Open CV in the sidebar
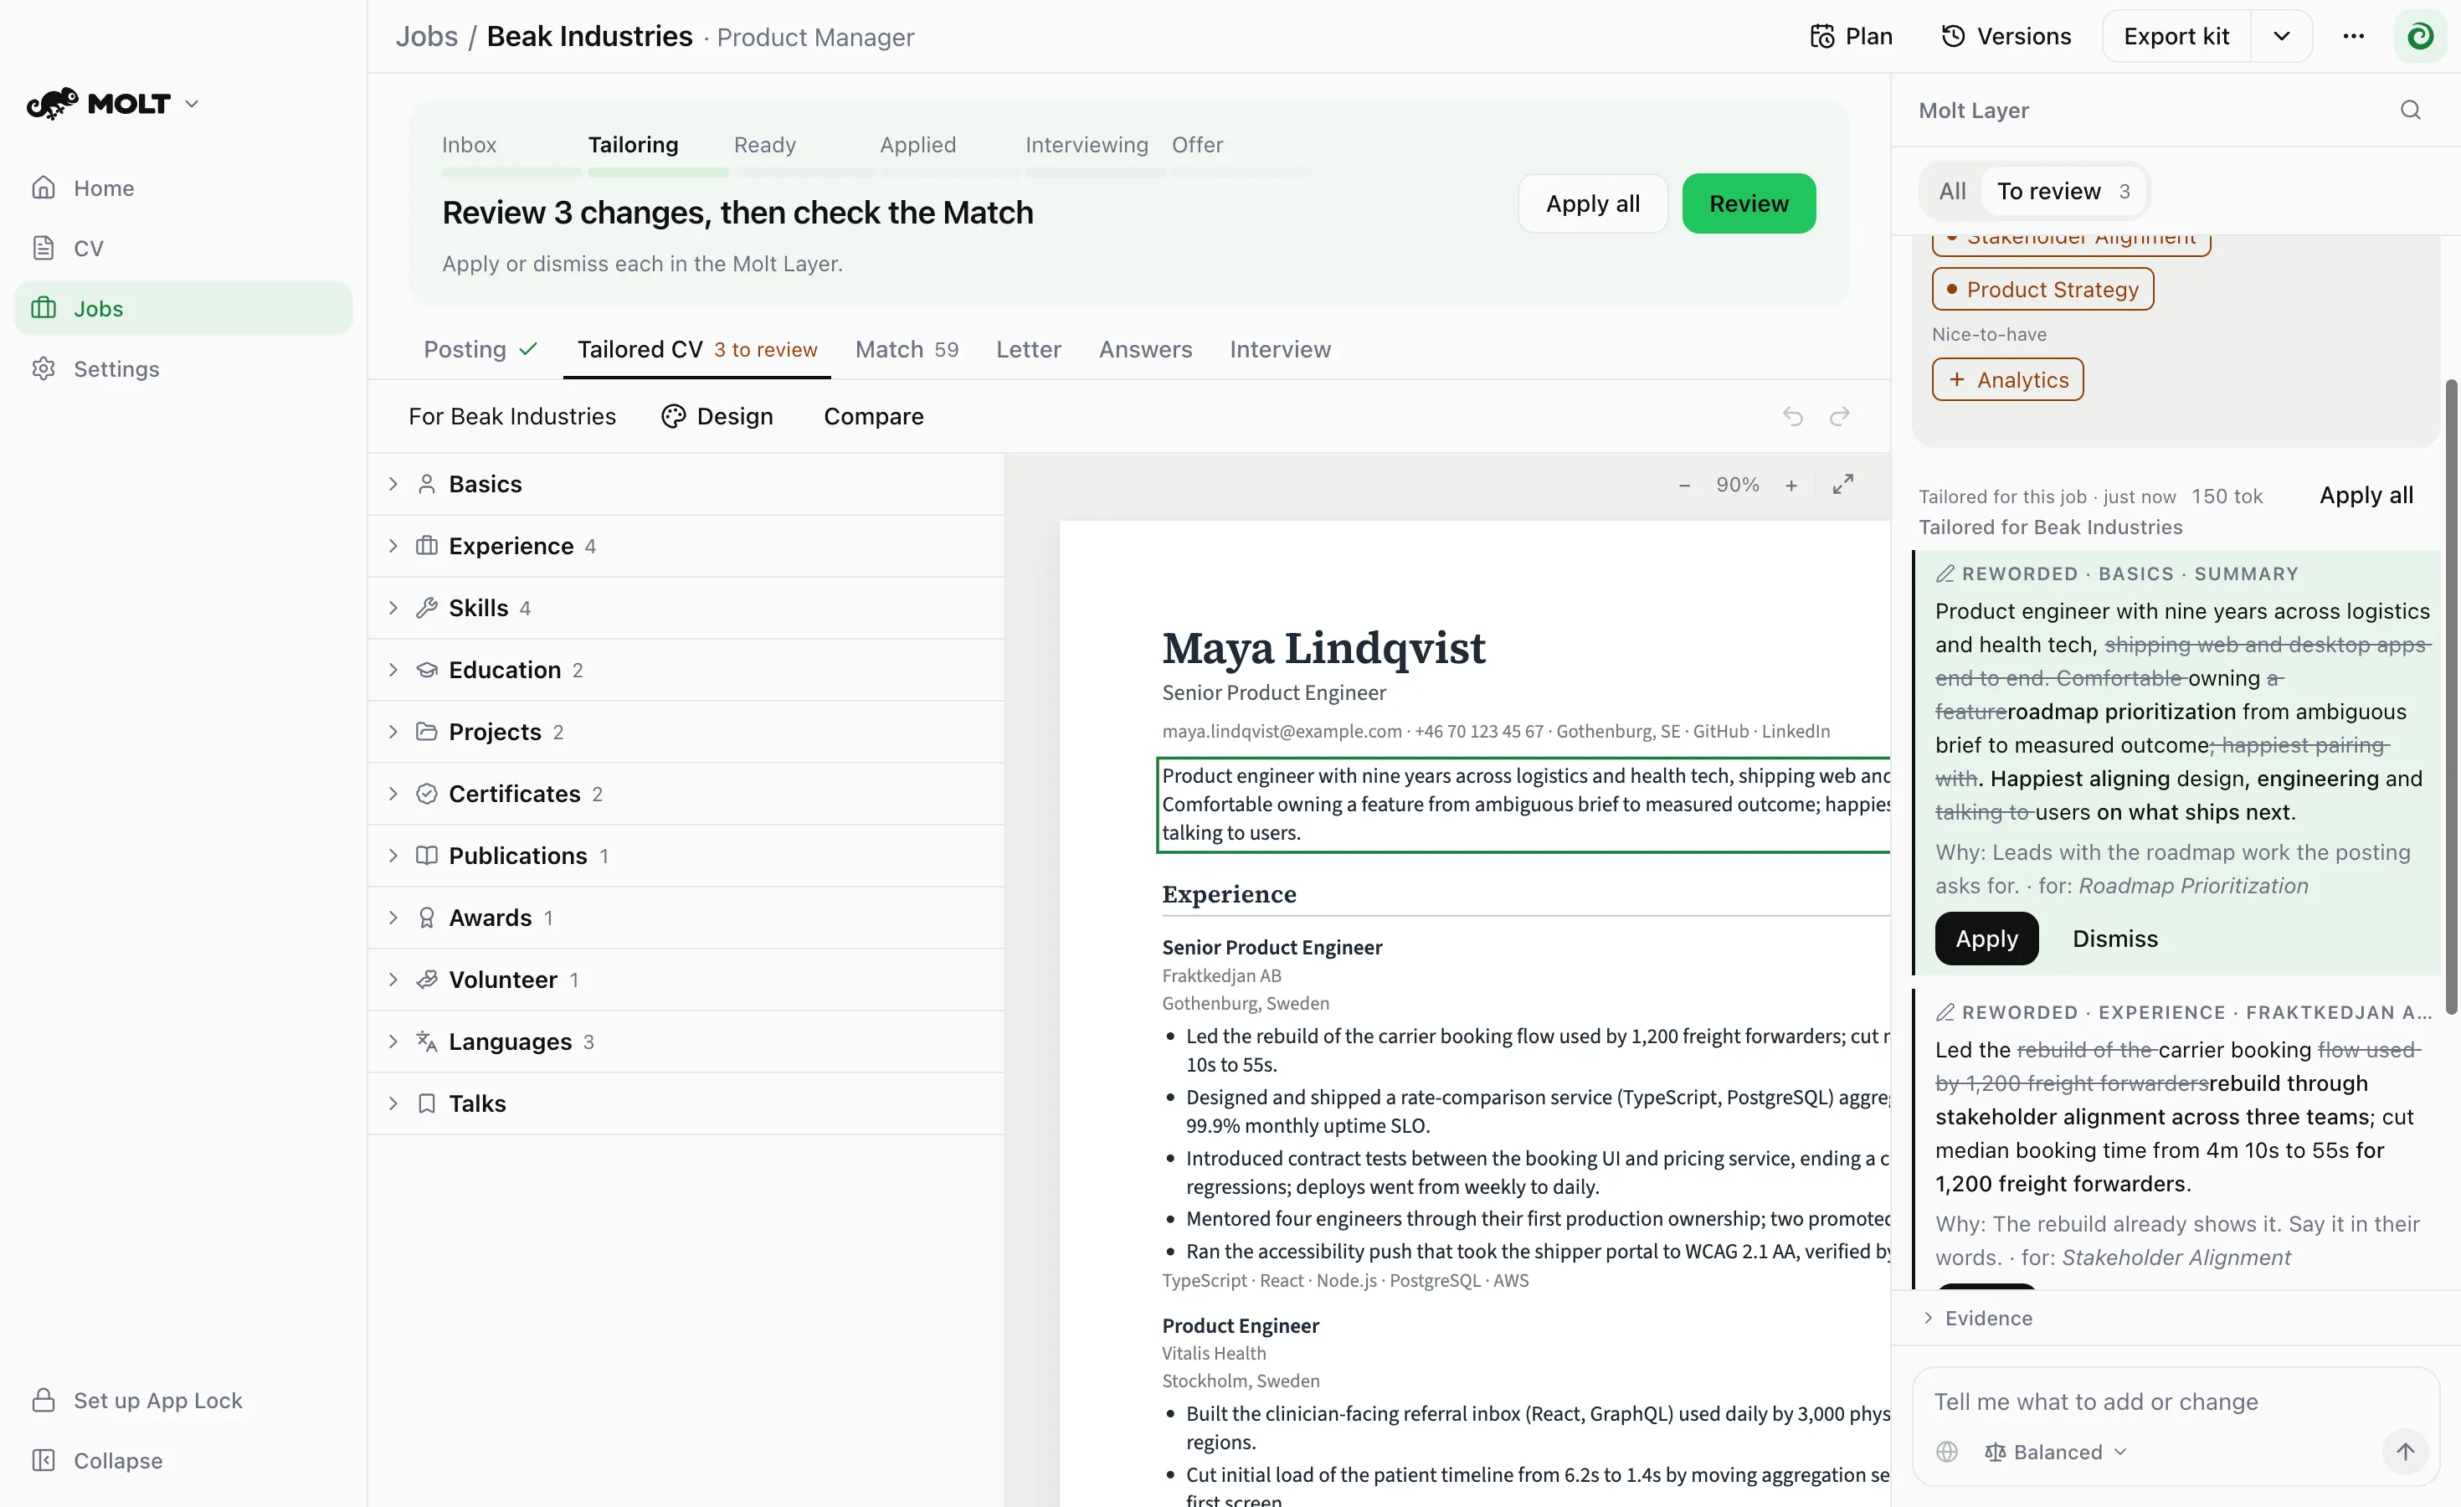This screenshot has width=2461, height=1507. click(184, 248)
